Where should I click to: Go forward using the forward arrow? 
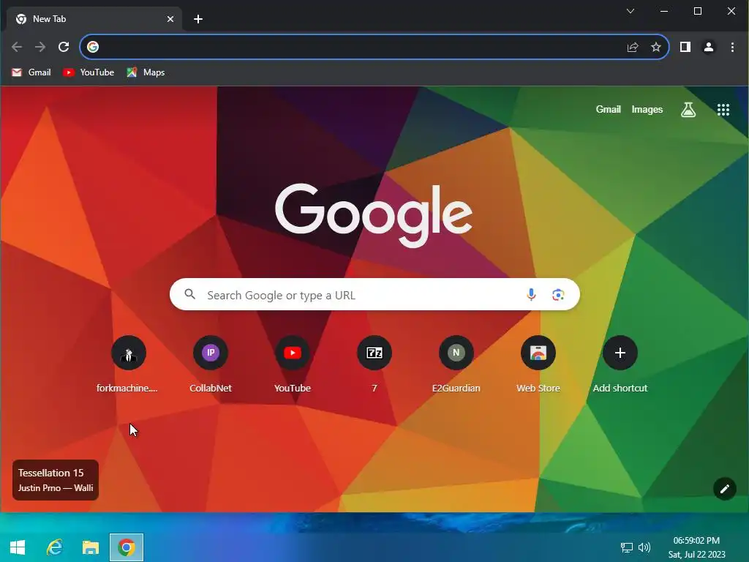pyautogui.click(x=40, y=47)
